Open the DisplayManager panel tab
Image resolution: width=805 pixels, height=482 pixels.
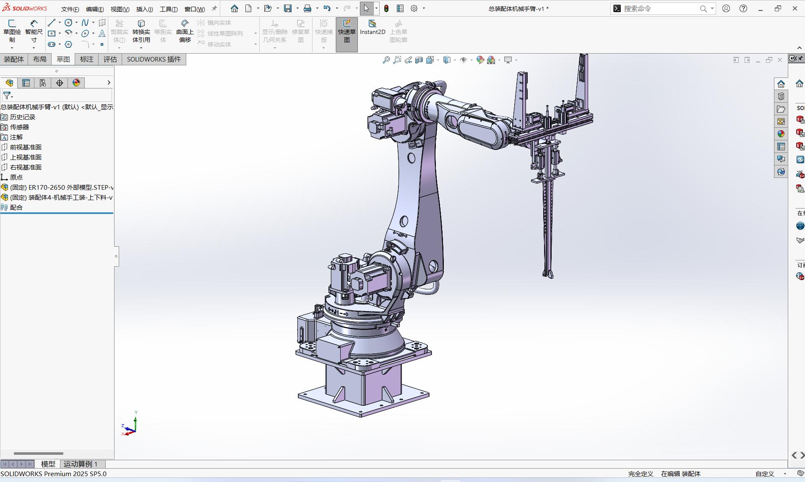76,83
